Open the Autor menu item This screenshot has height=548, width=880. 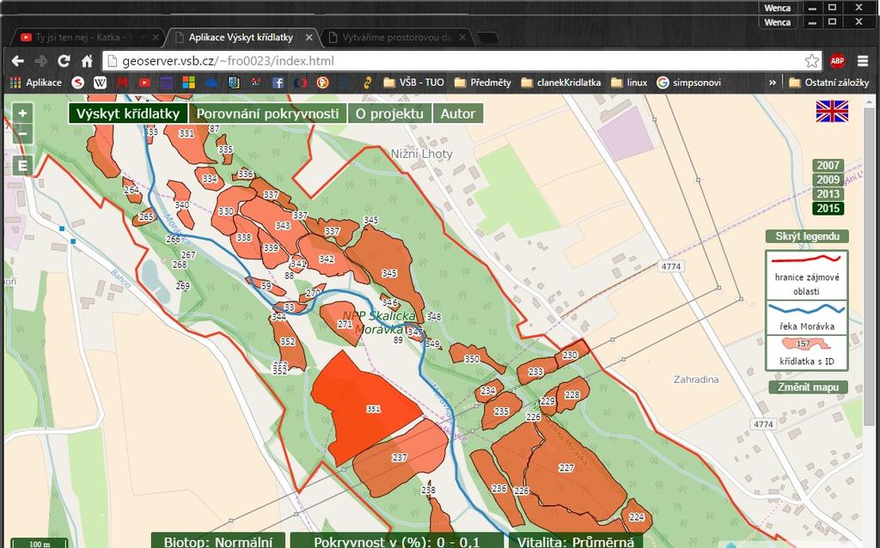(x=458, y=113)
